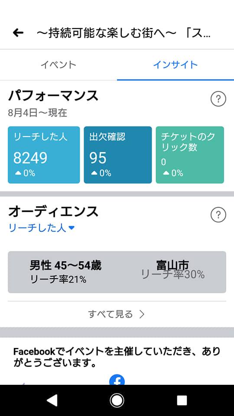
Task: Open the Performance help question mark icon
Action: [x=218, y=99]
